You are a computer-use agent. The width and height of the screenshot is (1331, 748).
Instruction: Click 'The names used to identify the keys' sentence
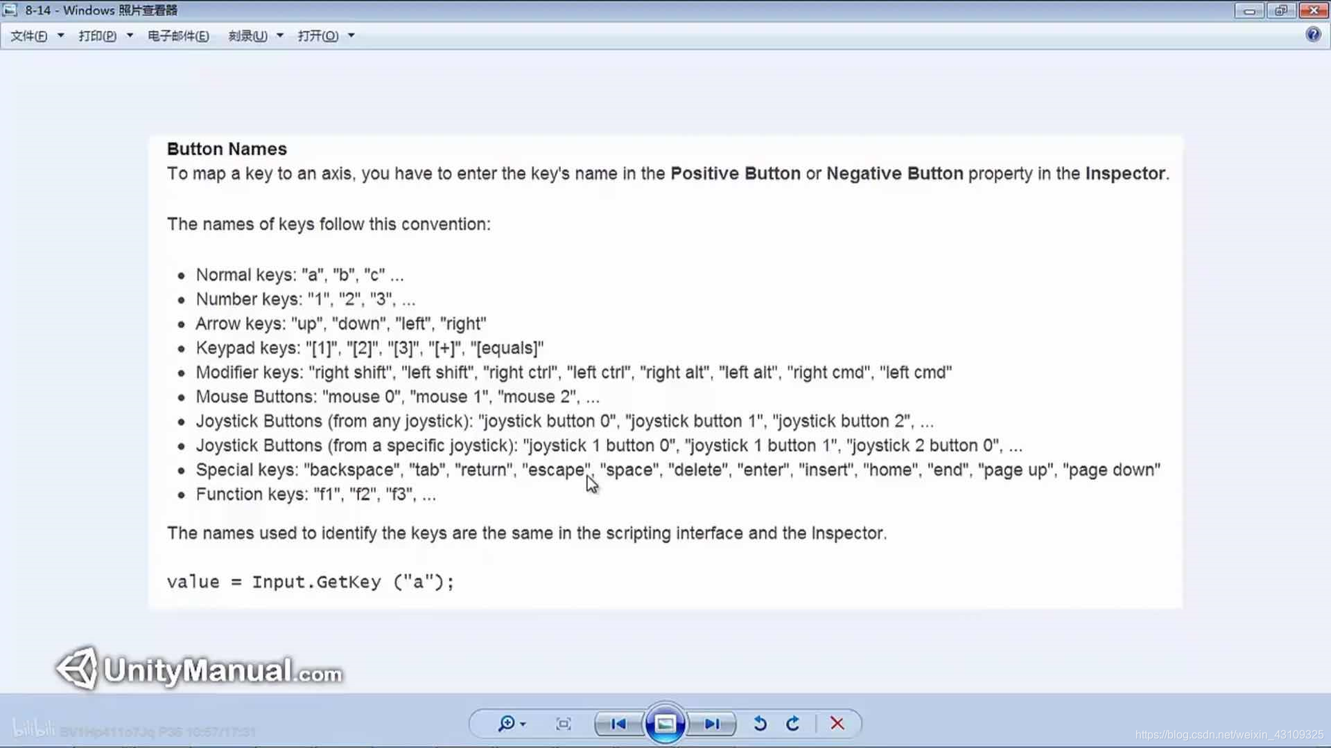(x=527, y=533)
